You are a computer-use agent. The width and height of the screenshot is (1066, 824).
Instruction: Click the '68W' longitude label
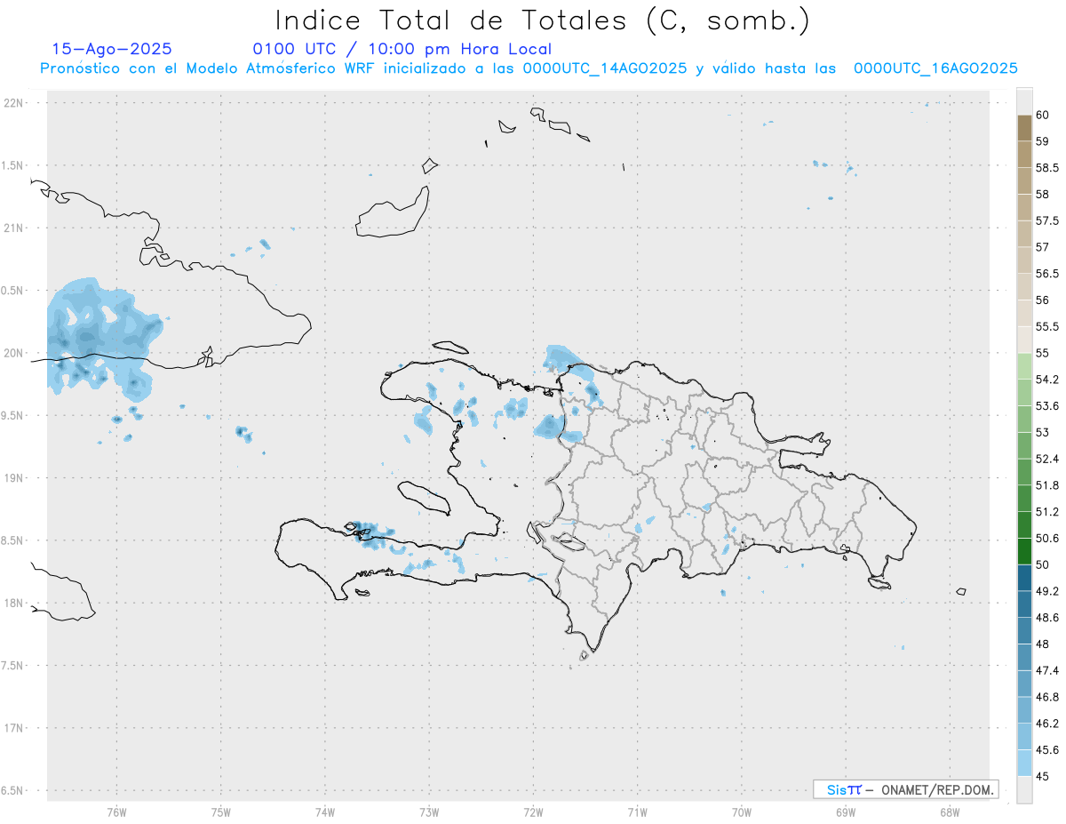click(950, 812)
